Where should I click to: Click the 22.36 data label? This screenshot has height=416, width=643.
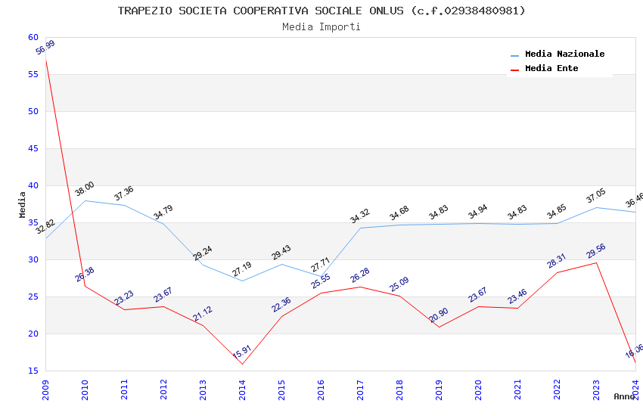(281, 305)
